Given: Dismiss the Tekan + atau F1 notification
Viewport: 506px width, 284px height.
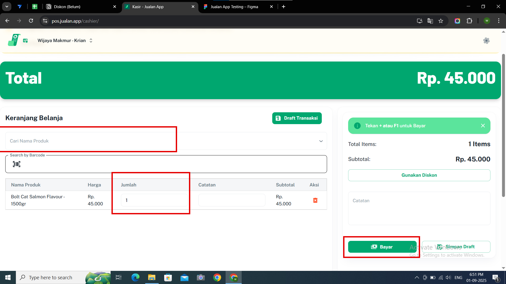Looking at the screenshot, I should point(483,126).
